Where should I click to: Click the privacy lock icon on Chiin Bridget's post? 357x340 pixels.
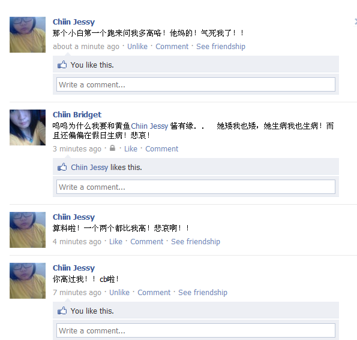112,148
